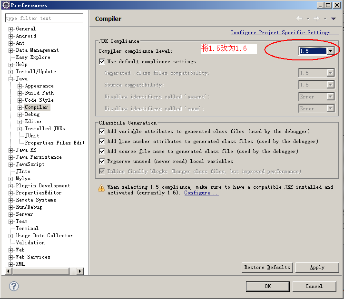Open Configure Project Specific Settings link

click(x=285, y=32)
